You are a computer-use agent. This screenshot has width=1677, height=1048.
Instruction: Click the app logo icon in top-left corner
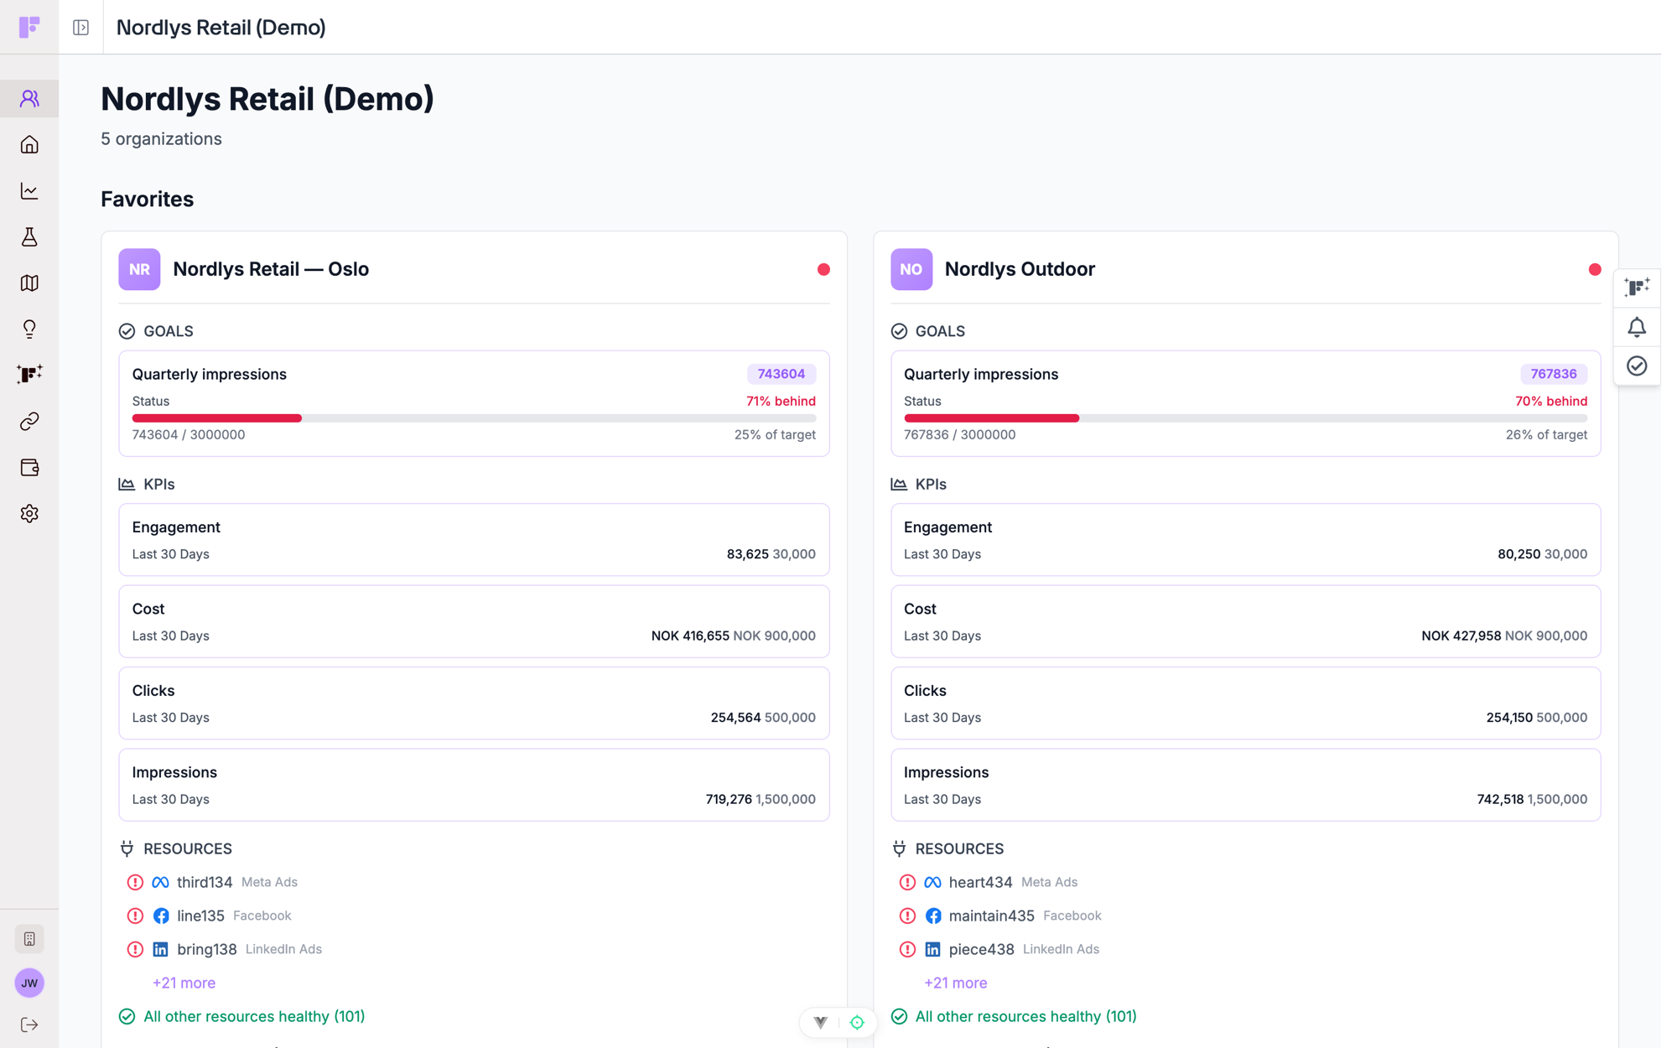pos(29,27)
